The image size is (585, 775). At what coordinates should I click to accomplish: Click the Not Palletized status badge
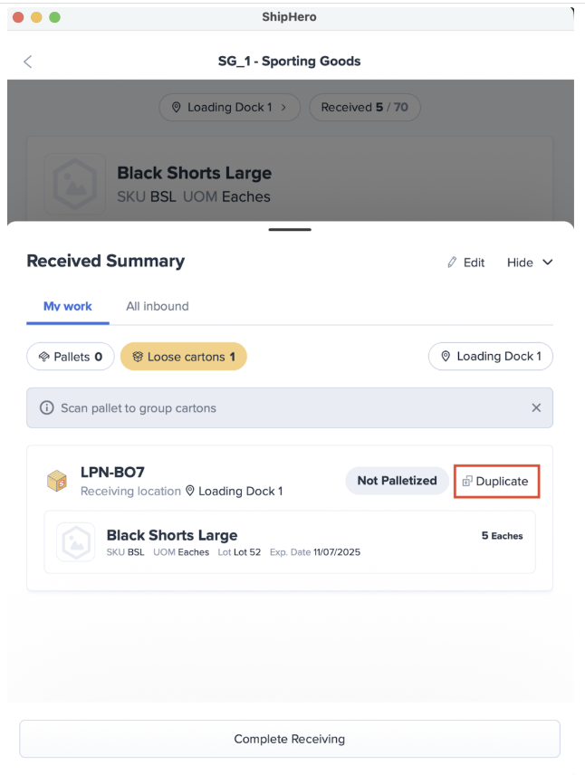(x=397, y=481)
